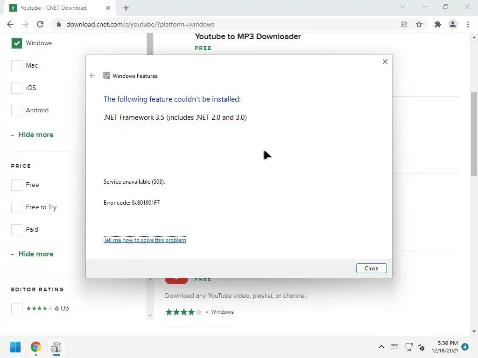Go back in browser history

pyautogui.click(x=10, y=24)
